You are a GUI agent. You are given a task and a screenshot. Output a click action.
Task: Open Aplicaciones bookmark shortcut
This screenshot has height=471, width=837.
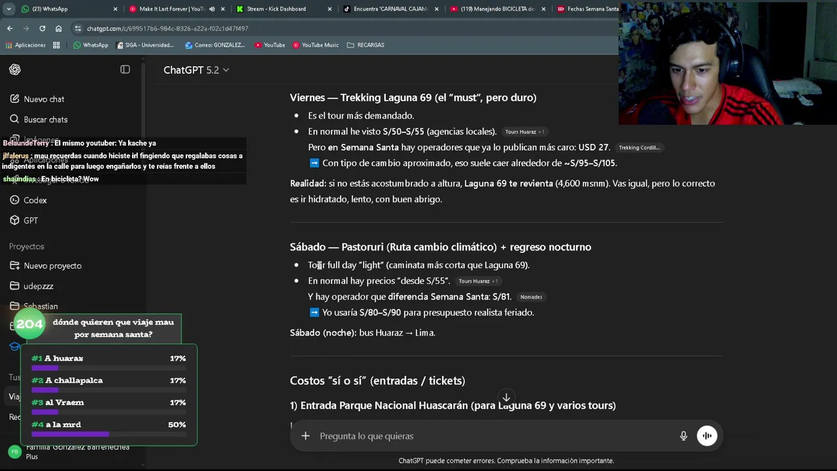[x=26, y=45]
